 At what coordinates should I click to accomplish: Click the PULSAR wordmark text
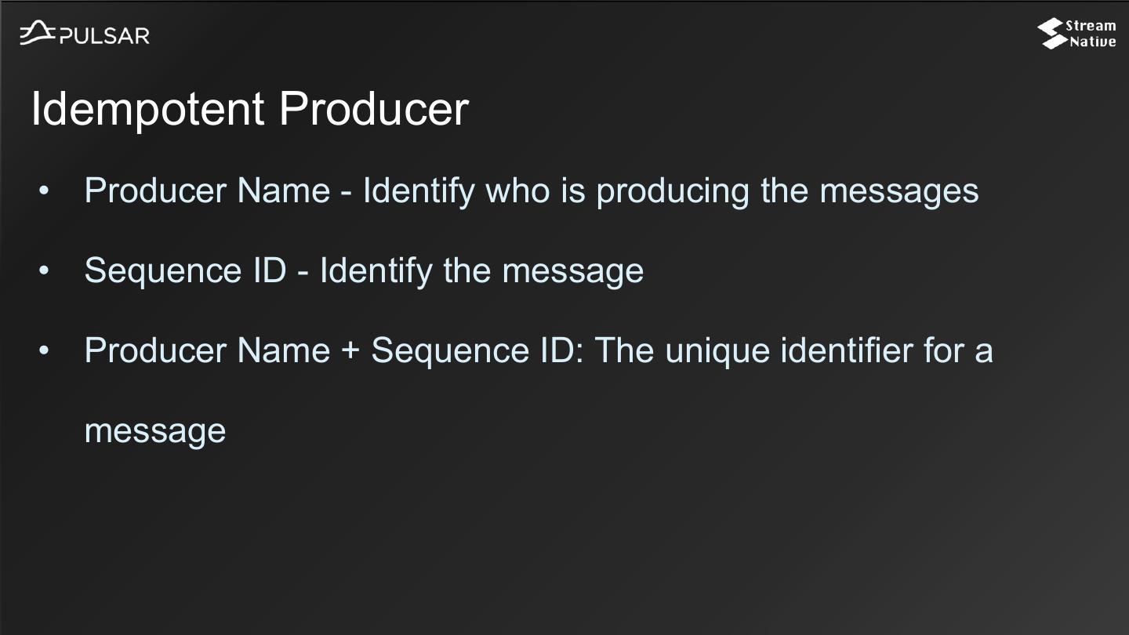point(104,36)
